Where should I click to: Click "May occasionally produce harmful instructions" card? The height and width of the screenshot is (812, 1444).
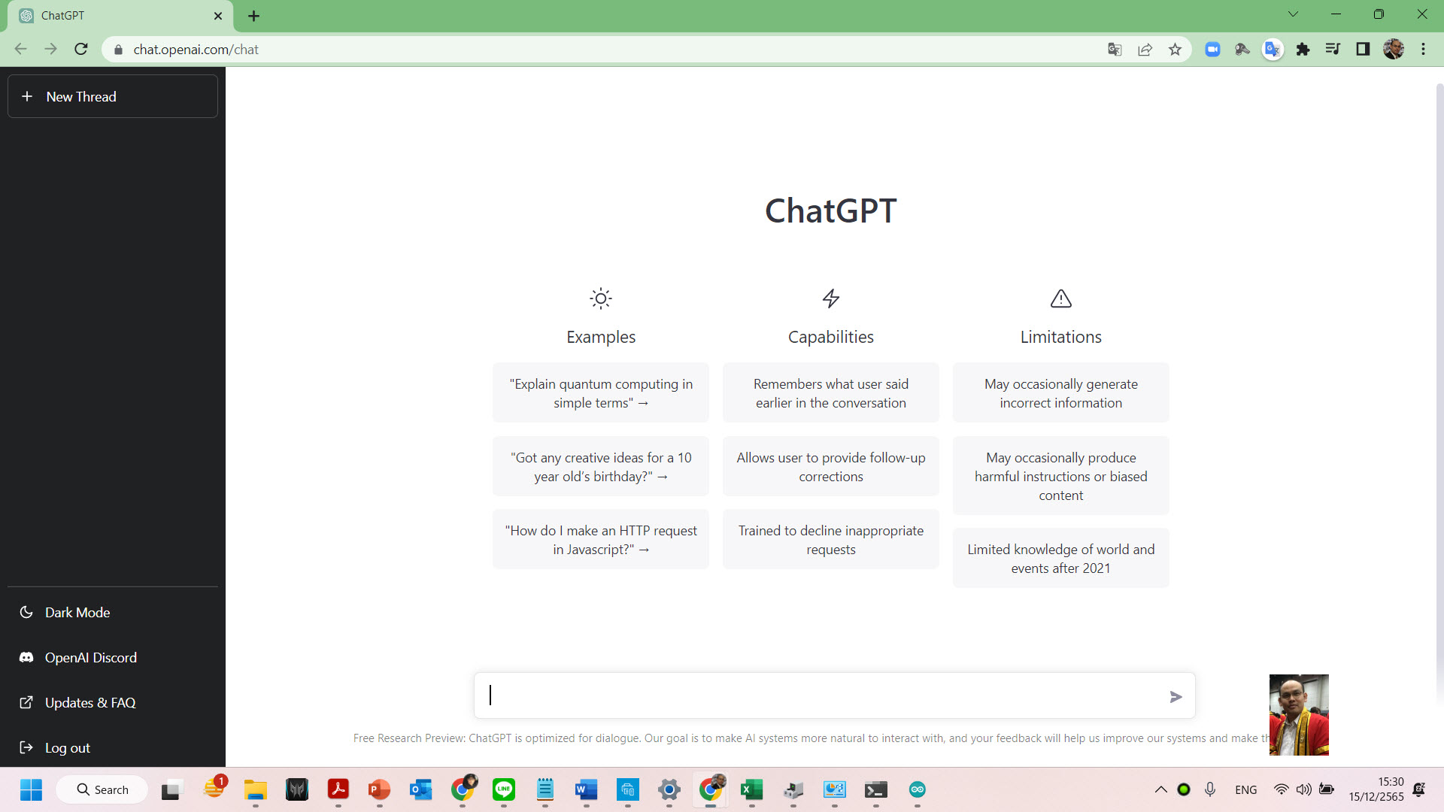click(x=1061, y=476)
